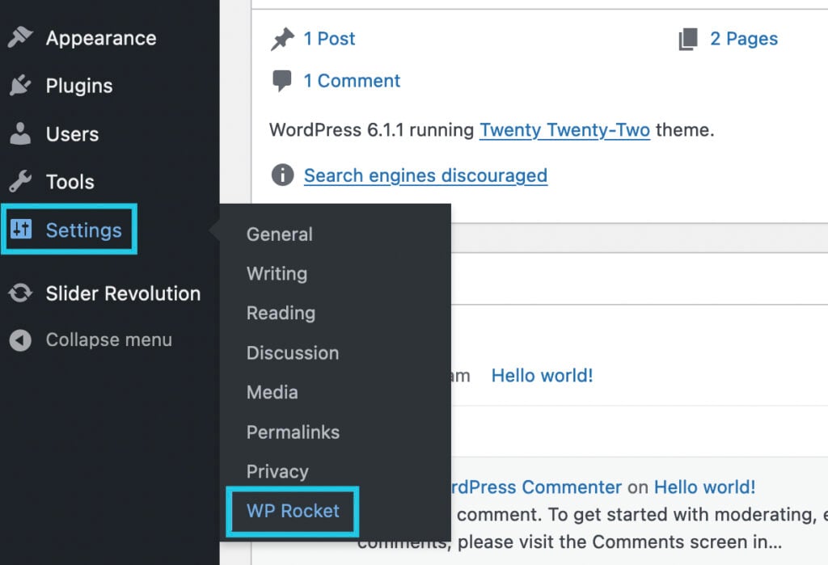Image resolution: width=828 pixels, height=565 pixels.
Task: Open WP Rocket settings from submenu
Action: click(293, 511)
